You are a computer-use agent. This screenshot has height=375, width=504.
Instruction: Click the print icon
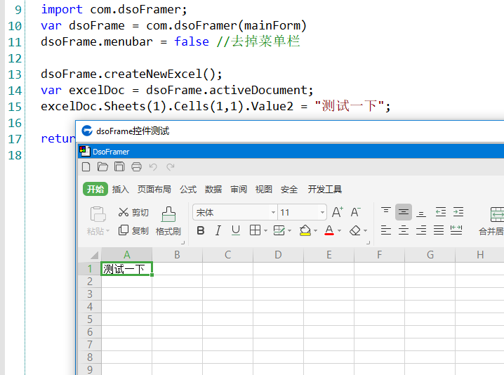(136, 167)
